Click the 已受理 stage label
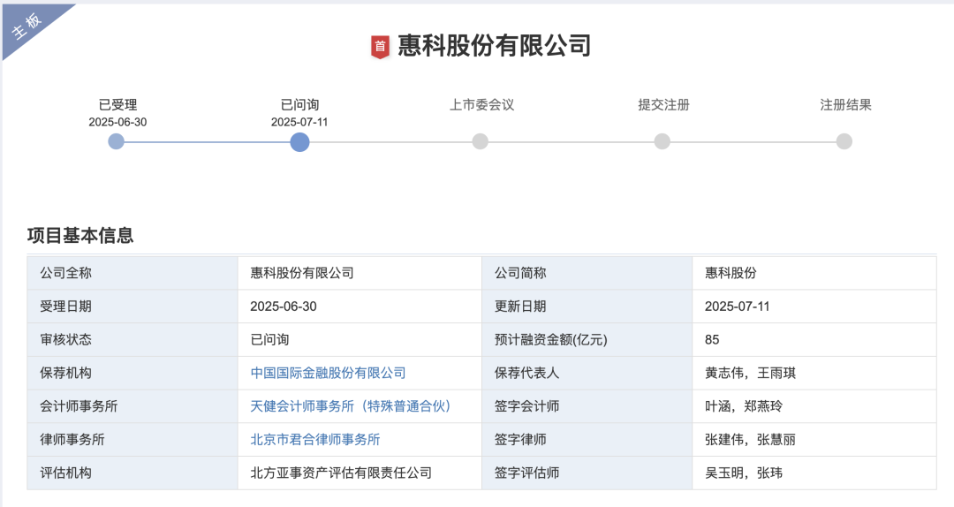954x507 pixels. pos(118,105)
